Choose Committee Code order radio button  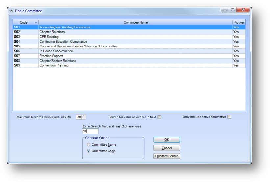pos(88,151)
